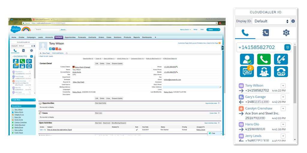
Task: Open the Nancy Davis user menu dropdown
Action: tap(185, 30)
